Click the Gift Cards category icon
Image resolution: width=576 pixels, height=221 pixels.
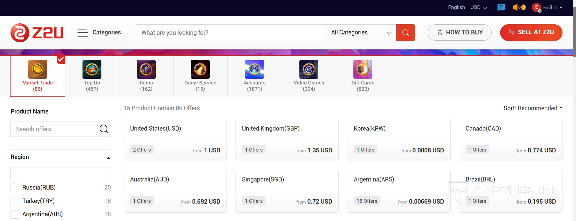[363, 69]
